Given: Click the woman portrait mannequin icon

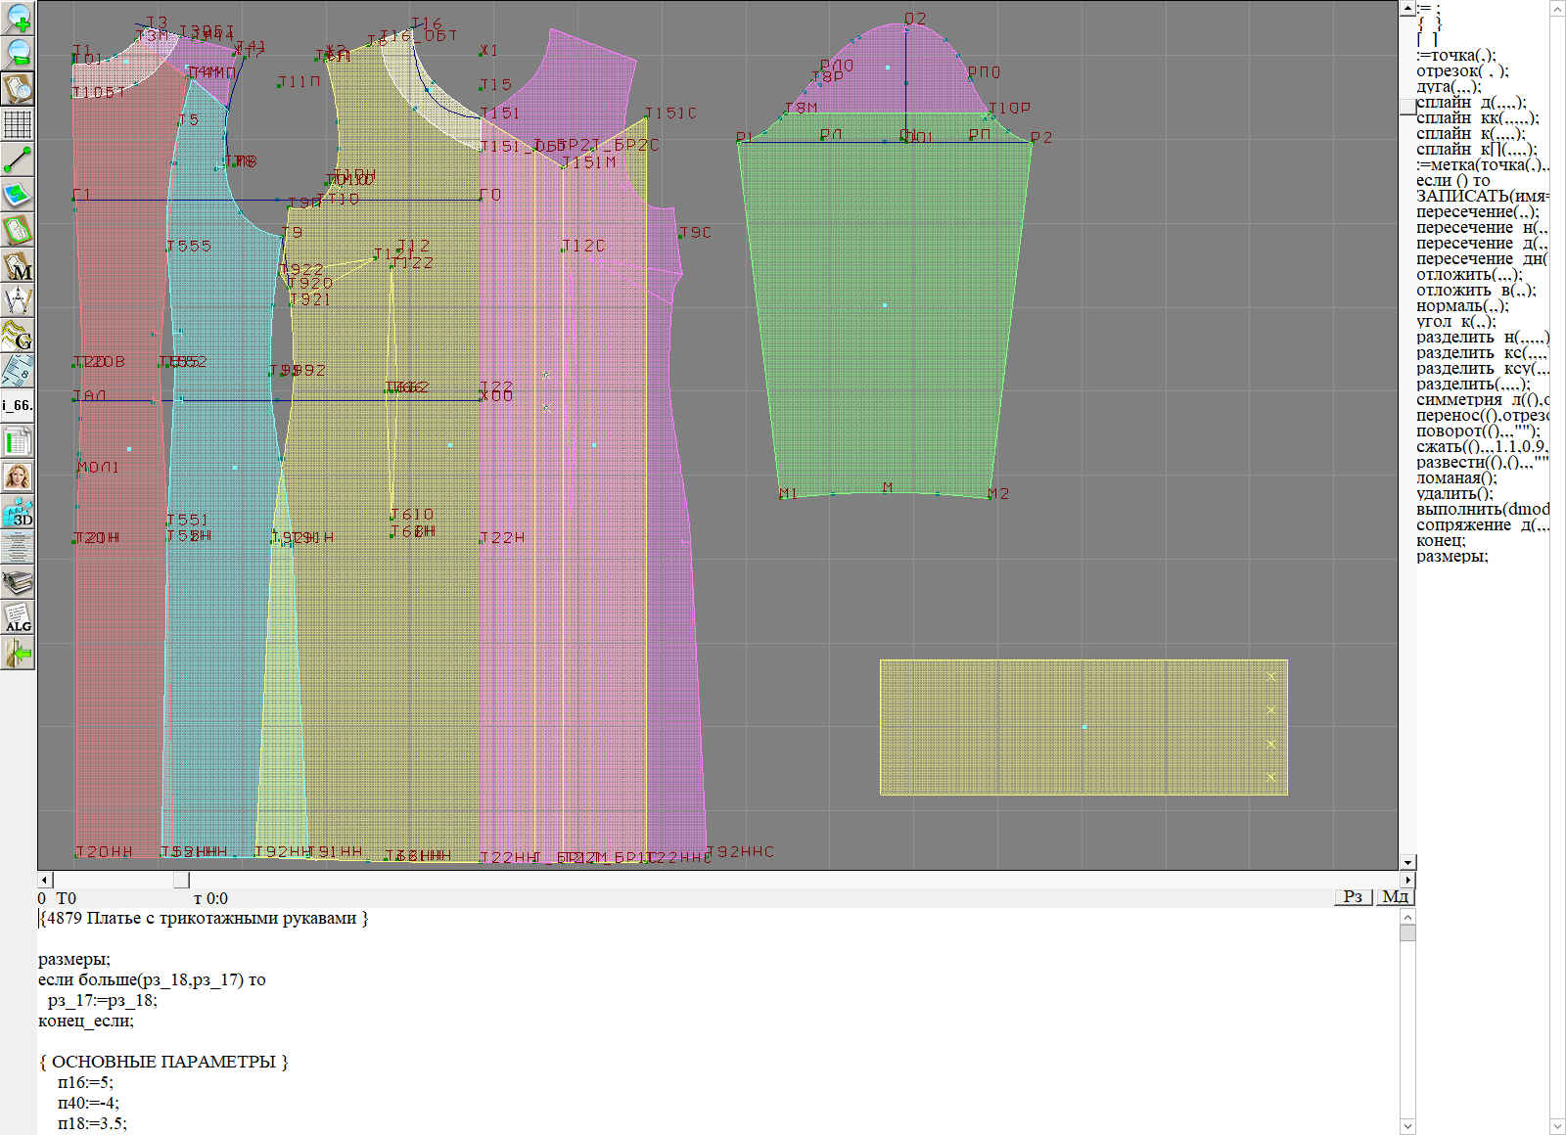Looking at the screenshot, I should coord(18,477).
